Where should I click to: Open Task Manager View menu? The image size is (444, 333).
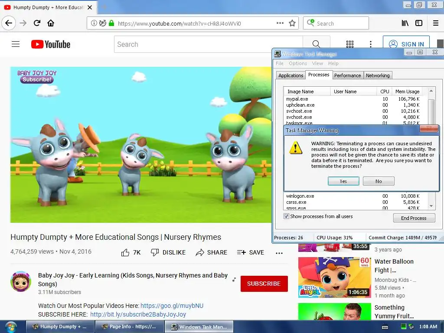click(x=317, y=63)
